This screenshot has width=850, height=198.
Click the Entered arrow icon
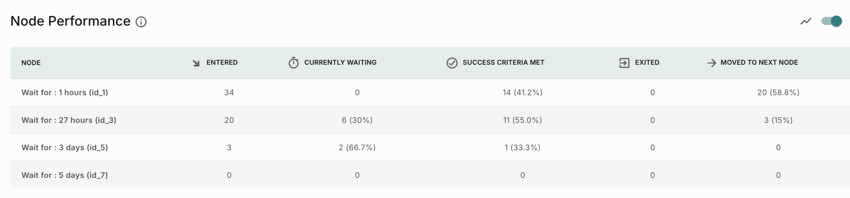pyautogui.click(x=196, y=63)
